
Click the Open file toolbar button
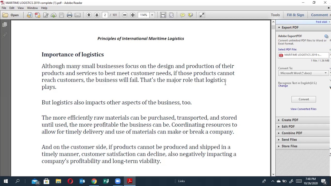11,15
